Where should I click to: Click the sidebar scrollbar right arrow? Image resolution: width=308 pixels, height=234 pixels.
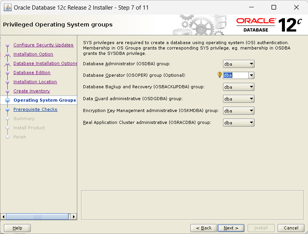tap(74, 217)
